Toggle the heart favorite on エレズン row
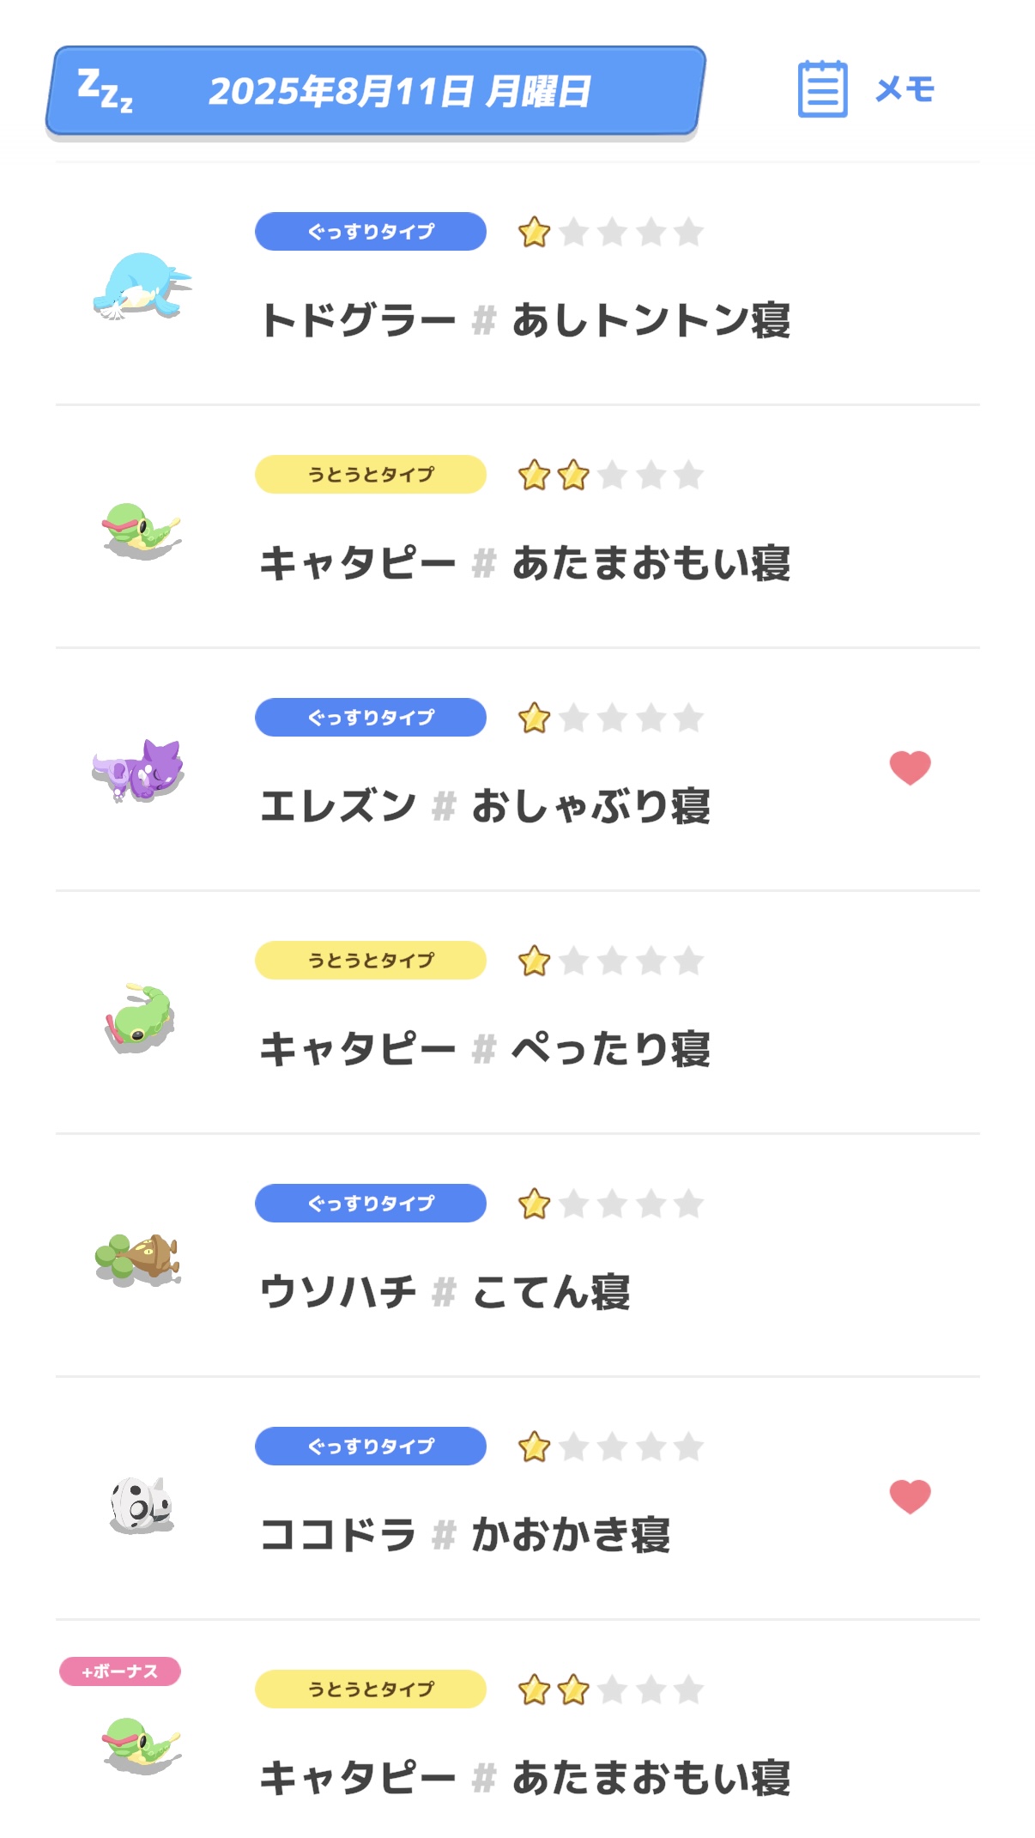The width and height of the screenshot is (1035, 1838). (910, 767)
